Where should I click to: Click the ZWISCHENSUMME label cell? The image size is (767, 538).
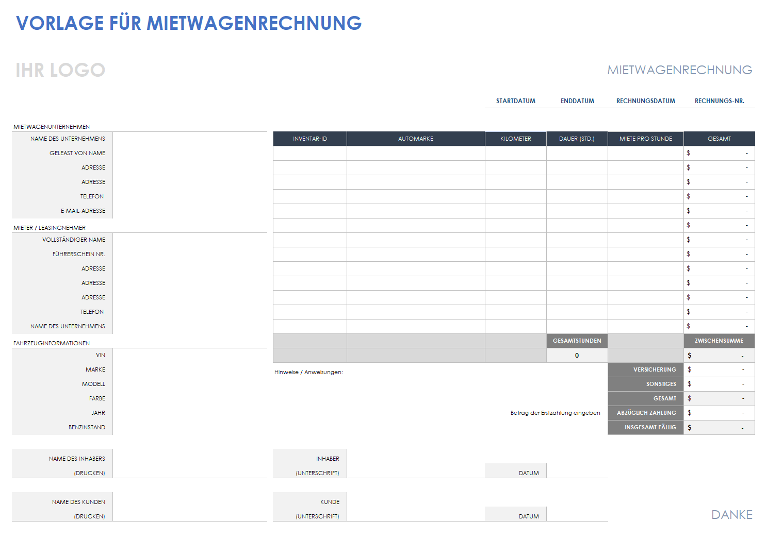(720, 341)
